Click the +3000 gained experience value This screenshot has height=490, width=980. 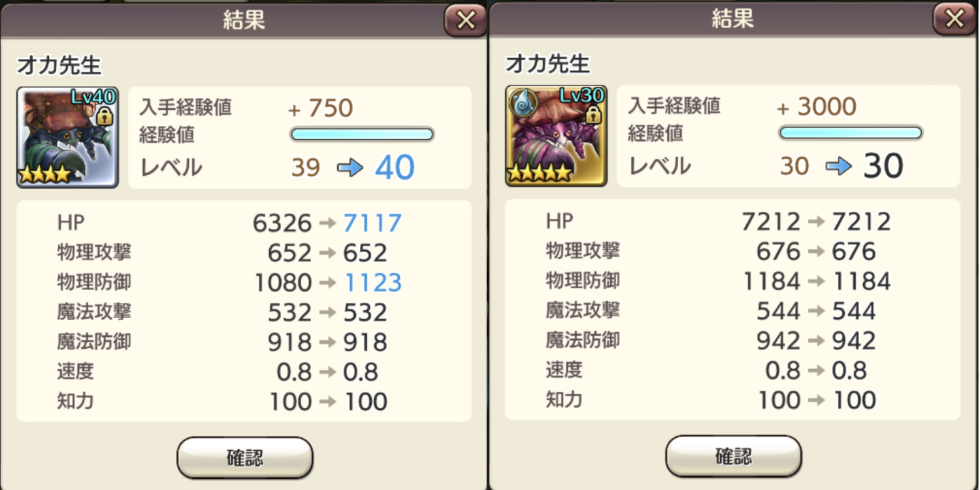pos(817,106)
